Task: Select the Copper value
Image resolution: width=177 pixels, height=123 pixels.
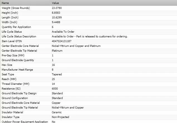Action: pyautogui.click(x=56, y=103)
